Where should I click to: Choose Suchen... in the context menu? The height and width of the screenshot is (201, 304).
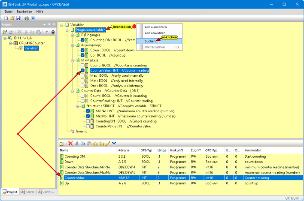pos(159,41)
